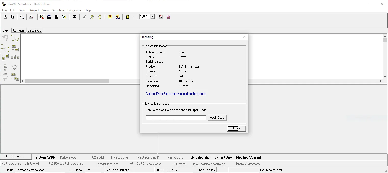The height and width of the screenshot is (173, 388).
Task: Click the N2O model label
Action: tap(179, 164)
